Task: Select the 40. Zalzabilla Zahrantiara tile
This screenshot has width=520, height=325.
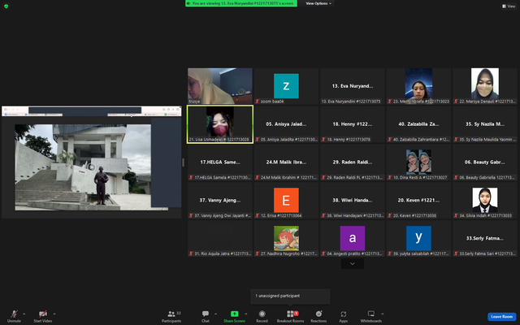Action: pos(418,124)
